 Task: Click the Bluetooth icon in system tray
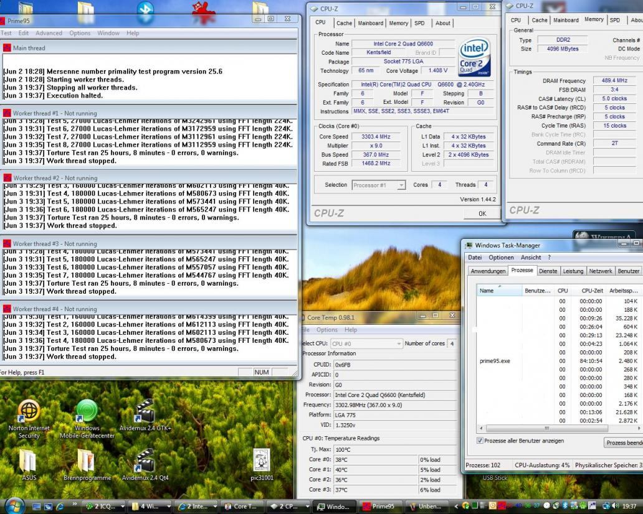(x=564, y=506)
